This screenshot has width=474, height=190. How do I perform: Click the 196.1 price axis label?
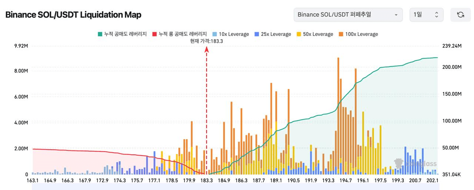(x=363, y=181)
